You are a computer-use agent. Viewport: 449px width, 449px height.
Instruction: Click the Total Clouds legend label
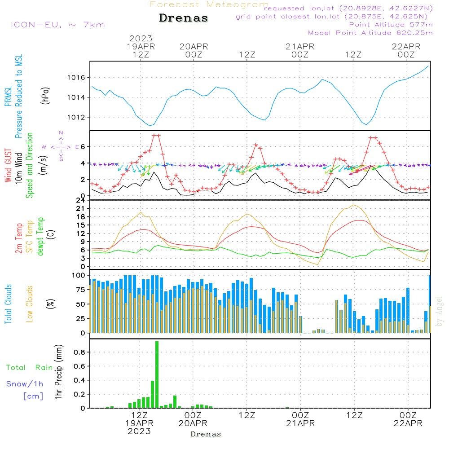click(x=8, y=304)
